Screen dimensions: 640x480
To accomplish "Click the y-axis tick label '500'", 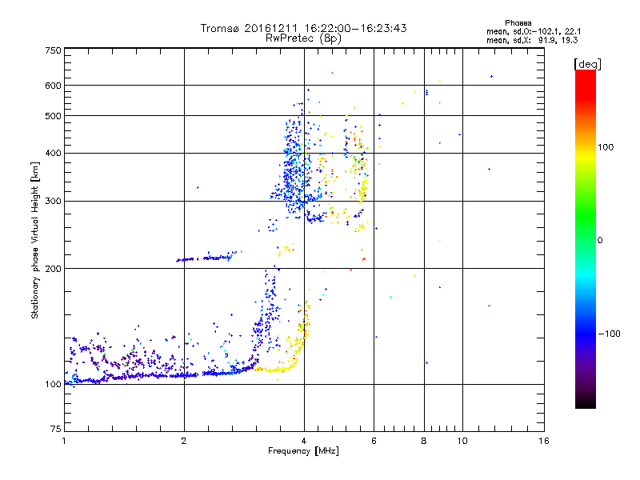I will (54, 116).
